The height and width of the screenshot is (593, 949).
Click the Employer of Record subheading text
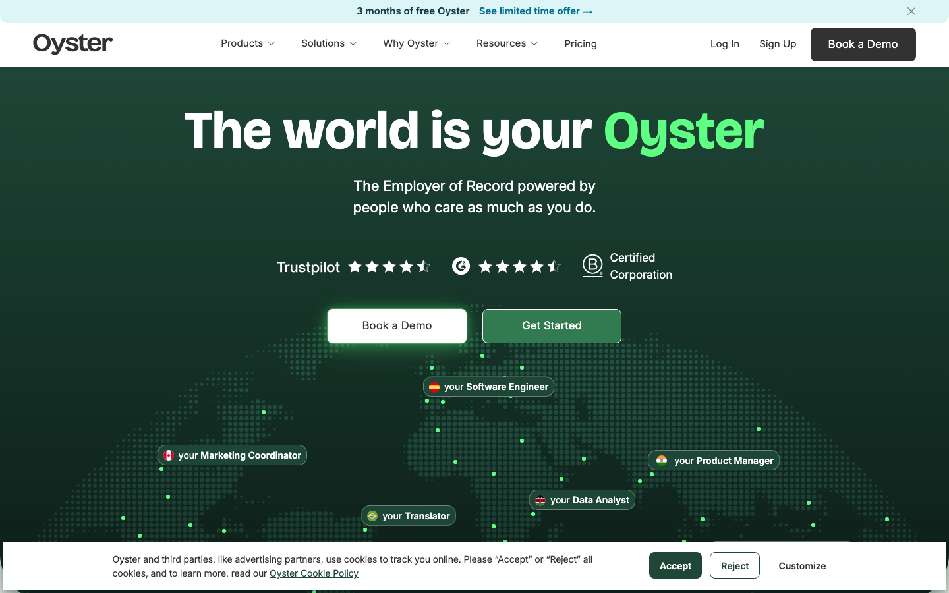pos(474,196)
